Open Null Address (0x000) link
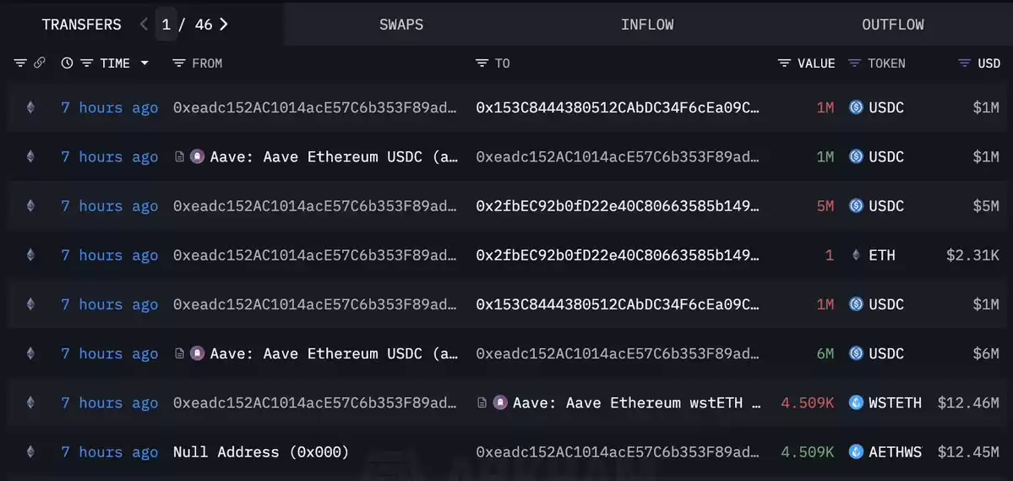Viewport: 1013px width, 481px height. click(x=261, y=451)
